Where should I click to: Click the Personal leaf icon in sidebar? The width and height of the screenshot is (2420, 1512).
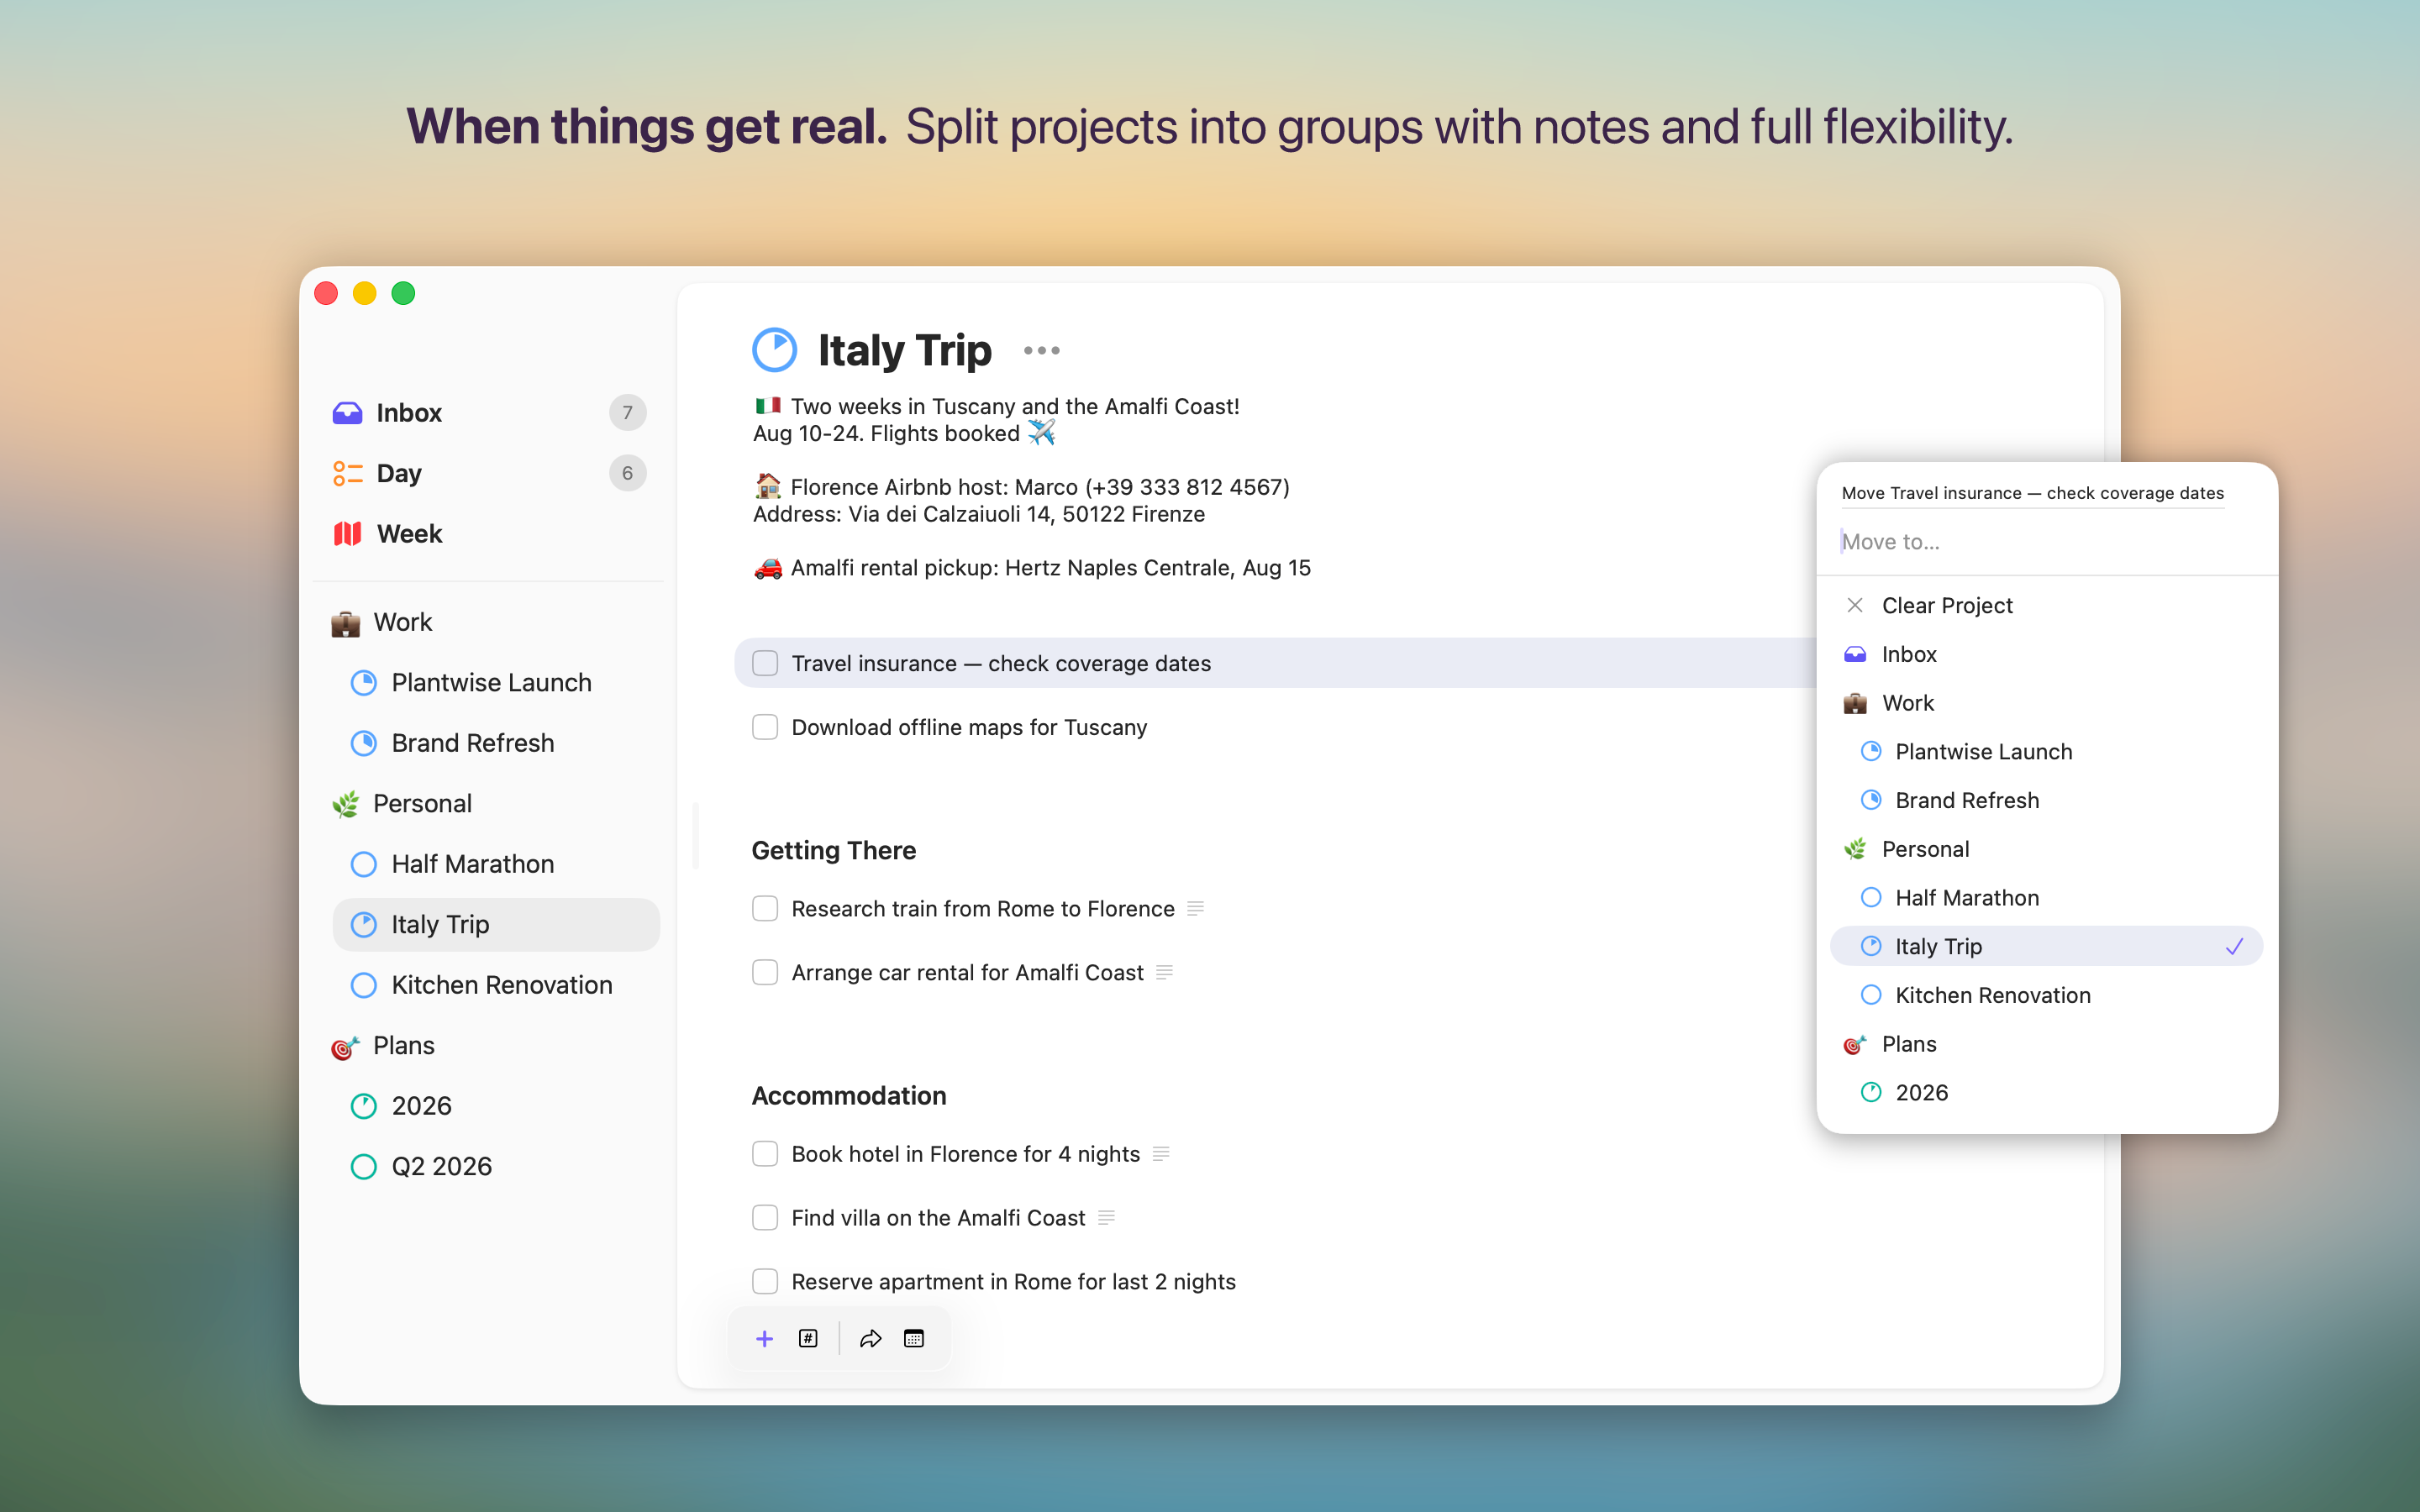coord(345,804)
